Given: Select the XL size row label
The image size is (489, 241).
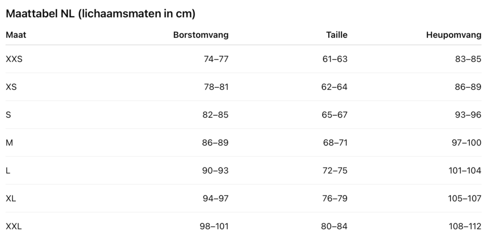Looking at the screenshot, I should pos(11,199).
